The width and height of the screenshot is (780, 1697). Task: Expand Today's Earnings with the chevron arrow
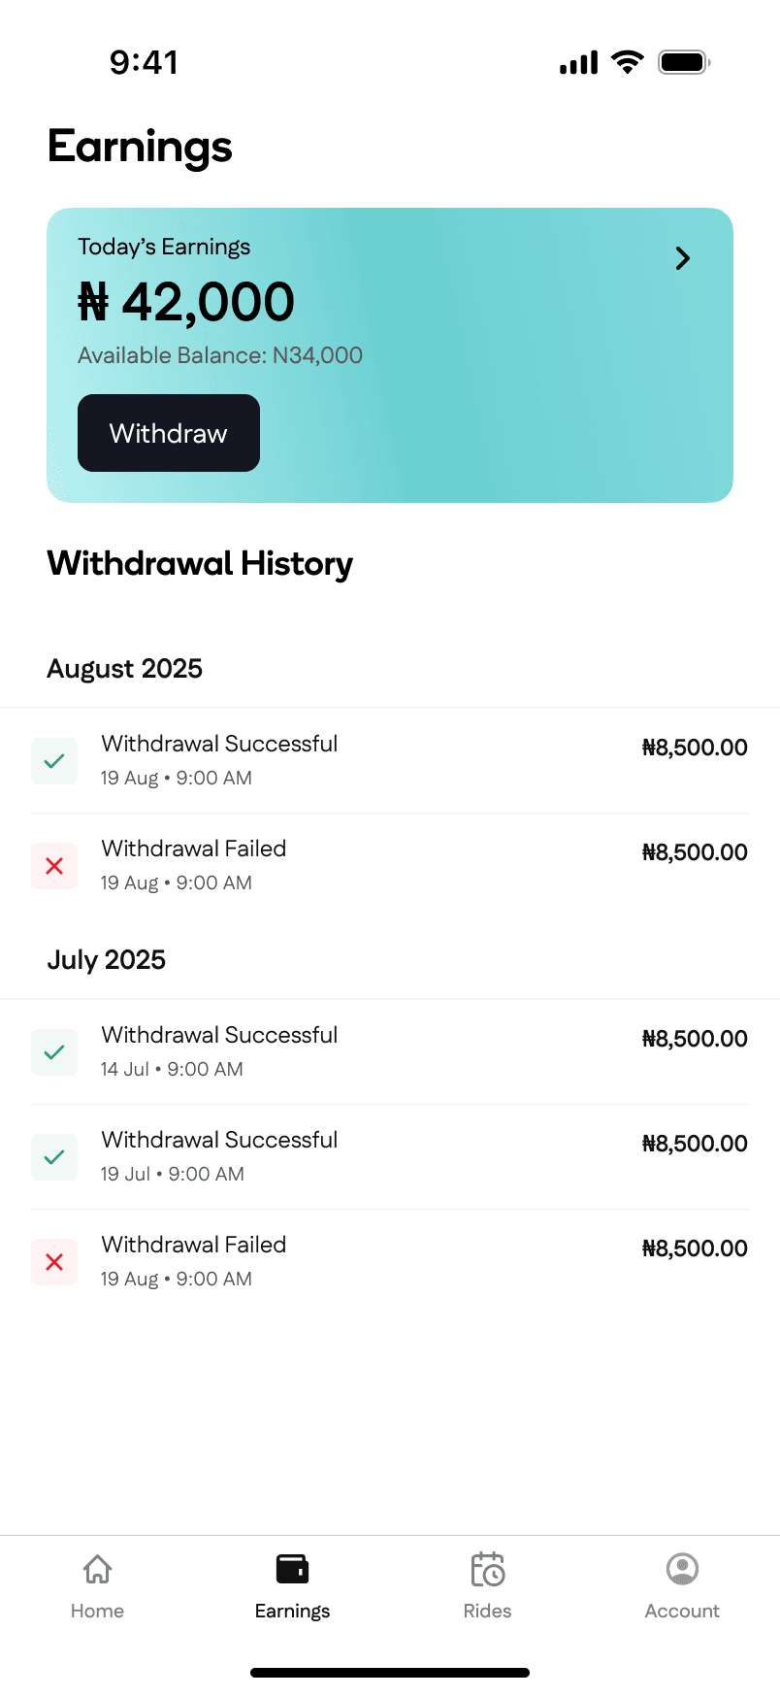point(683,258)
